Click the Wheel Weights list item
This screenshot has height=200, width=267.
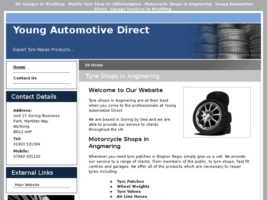pos(133,186)
